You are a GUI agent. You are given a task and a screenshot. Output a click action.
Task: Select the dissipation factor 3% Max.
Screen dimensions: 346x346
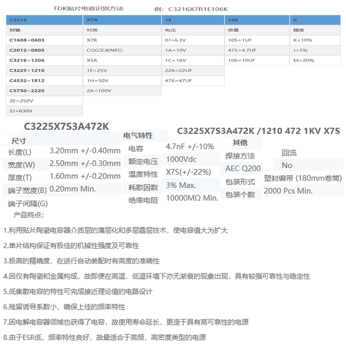point(181,185)
